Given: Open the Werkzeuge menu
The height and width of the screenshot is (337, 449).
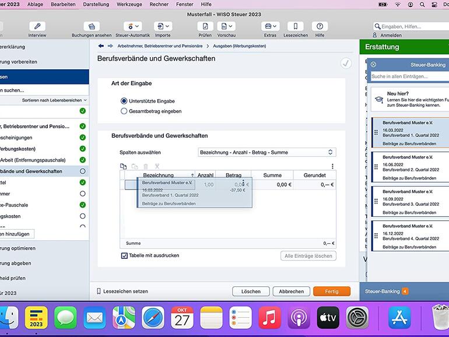Looking at the screenshot, I should point(129,4).
